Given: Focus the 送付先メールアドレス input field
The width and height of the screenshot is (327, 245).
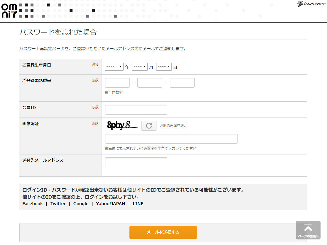Looking at the screenshot, I should 136,162.
